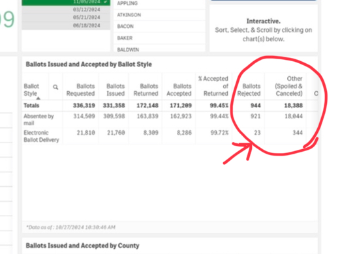Sort by the Ballots Accepted column header
The image size is (340, 254).
click(179, 90)
